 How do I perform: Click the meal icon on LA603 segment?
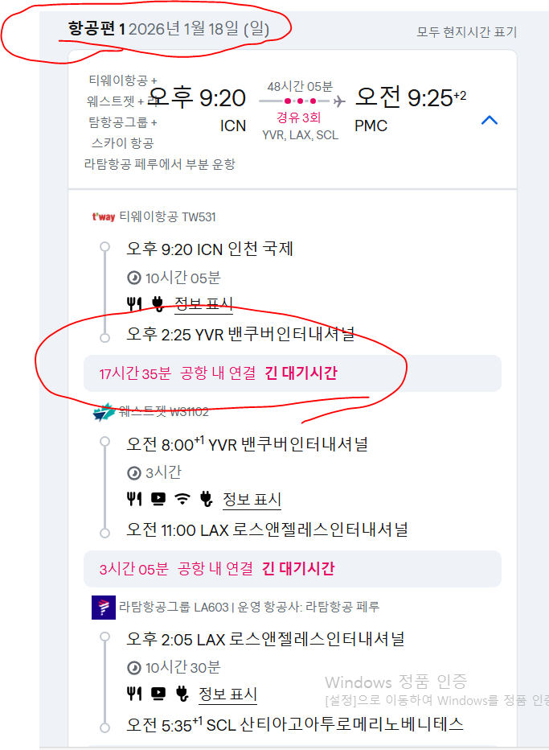coord(134,694)
